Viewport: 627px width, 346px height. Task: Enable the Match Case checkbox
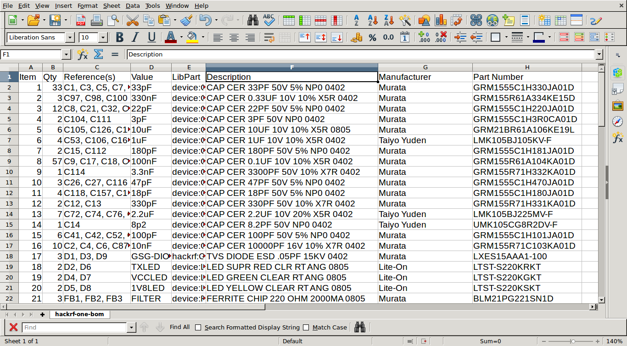point(306,328)
